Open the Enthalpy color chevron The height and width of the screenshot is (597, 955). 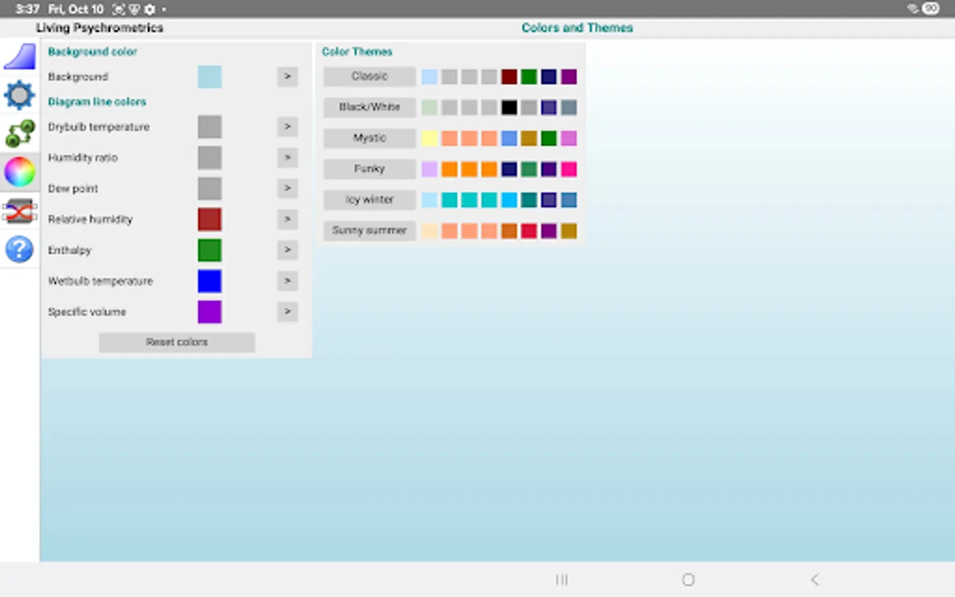(287, 250)
